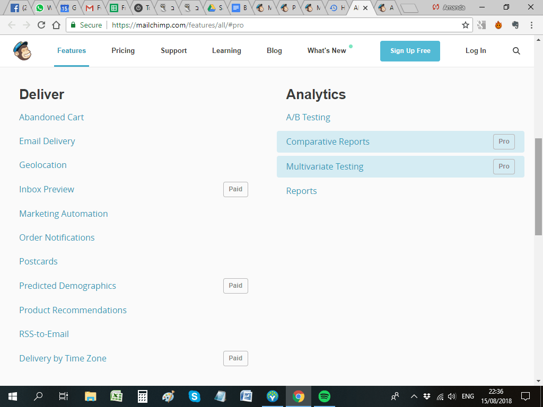
Task: Go to browser home page icon
Action: click(x=56, y=25)
